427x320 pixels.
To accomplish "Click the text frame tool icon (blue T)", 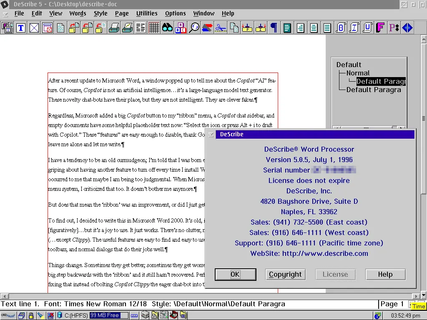I will tap(21, 28).
